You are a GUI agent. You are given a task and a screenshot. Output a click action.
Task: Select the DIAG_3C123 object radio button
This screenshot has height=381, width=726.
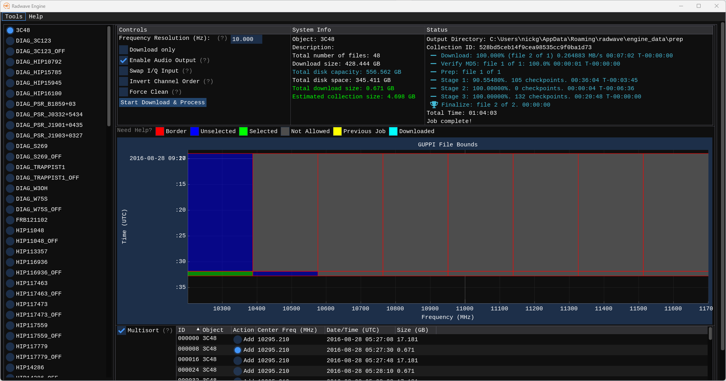pyautogui.click(x=10, y=41)
